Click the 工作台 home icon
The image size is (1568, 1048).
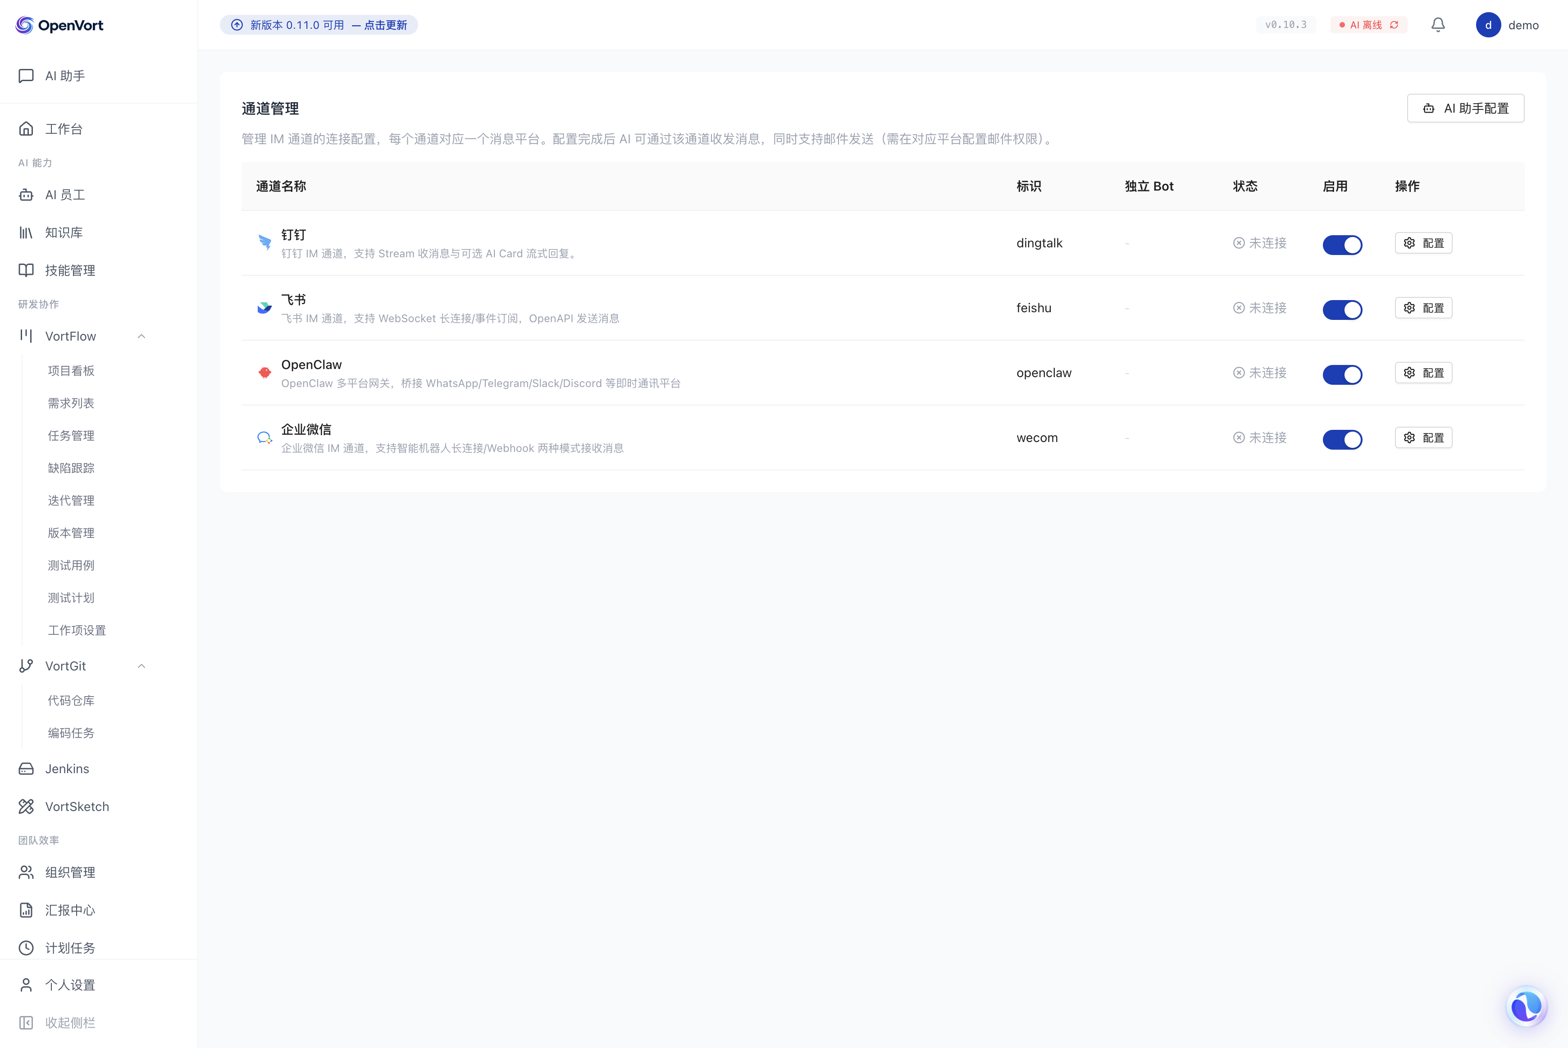point(26,128)
